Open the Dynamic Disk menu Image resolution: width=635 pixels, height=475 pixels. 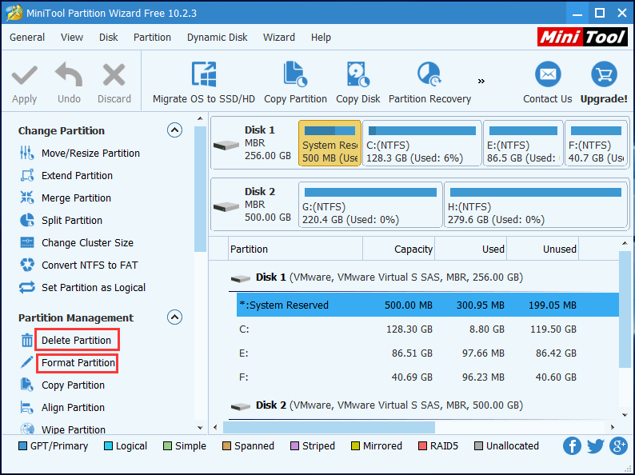[217, 38]
